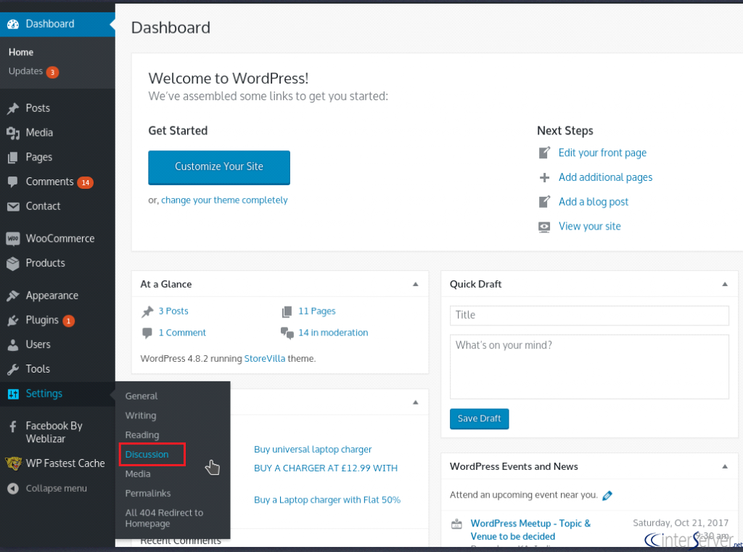This screenshot has height=552, width=743.
Task: Click the Tools wrench icon
Action: coord(13,370)
